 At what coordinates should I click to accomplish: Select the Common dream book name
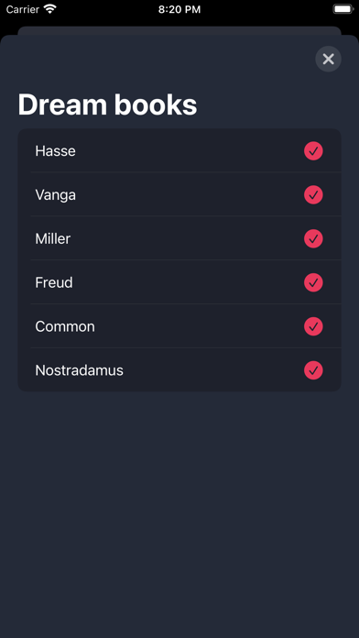[x=65, y=326]
